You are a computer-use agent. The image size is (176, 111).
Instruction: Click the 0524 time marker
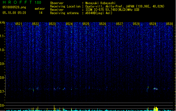[x=69, y=24]
